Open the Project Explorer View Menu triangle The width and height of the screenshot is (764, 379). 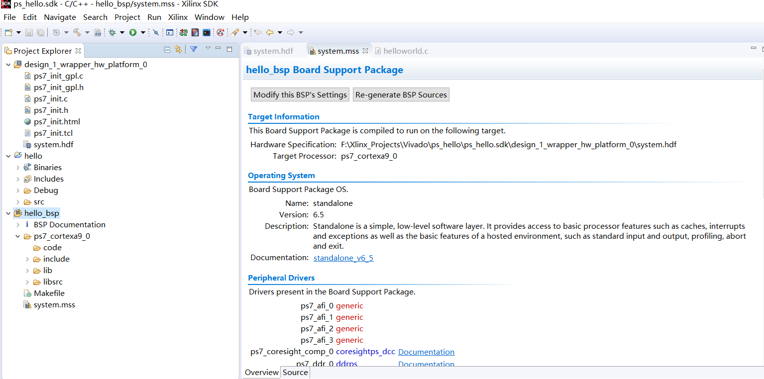(x=208, y=48)
